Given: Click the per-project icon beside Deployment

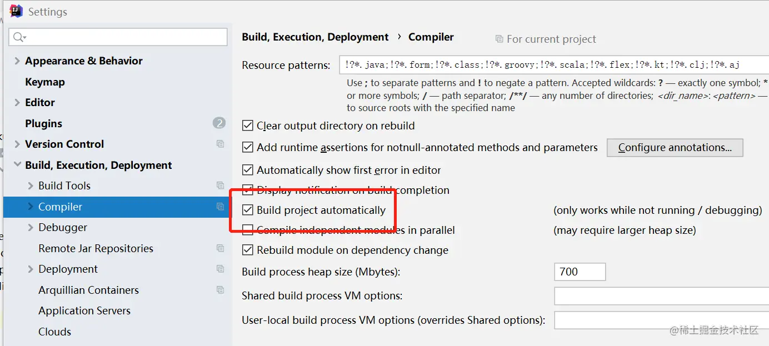Looking at the screenshot, I should click(221, 269).
